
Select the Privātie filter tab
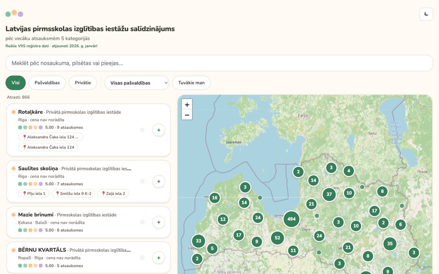tap(83, 83)
